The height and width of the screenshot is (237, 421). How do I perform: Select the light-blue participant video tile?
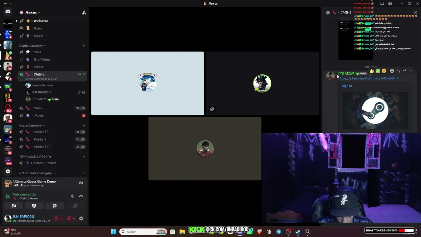click(148, 83)
